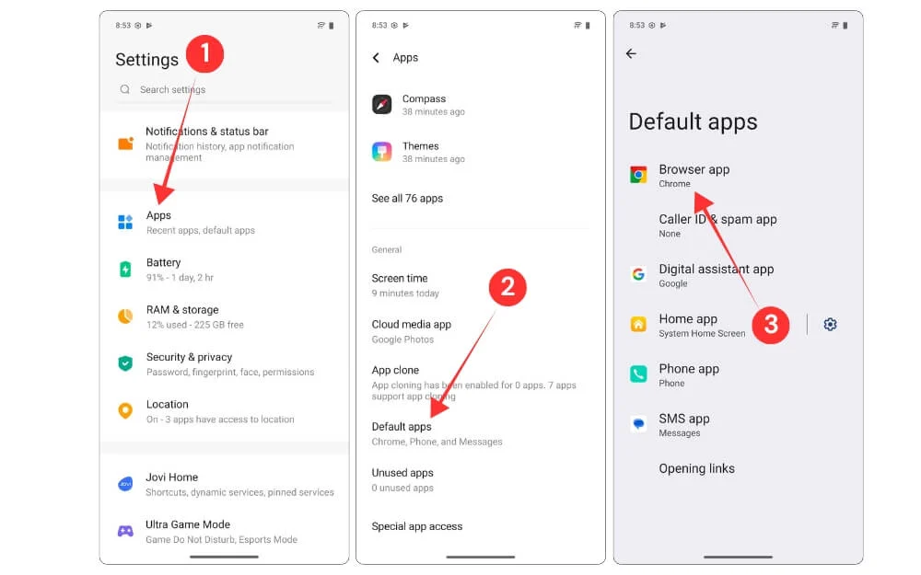The width and height of the screenshot is (921, 575).
Task: Open the Location settings entry
Action: click(x=224, y=411)
